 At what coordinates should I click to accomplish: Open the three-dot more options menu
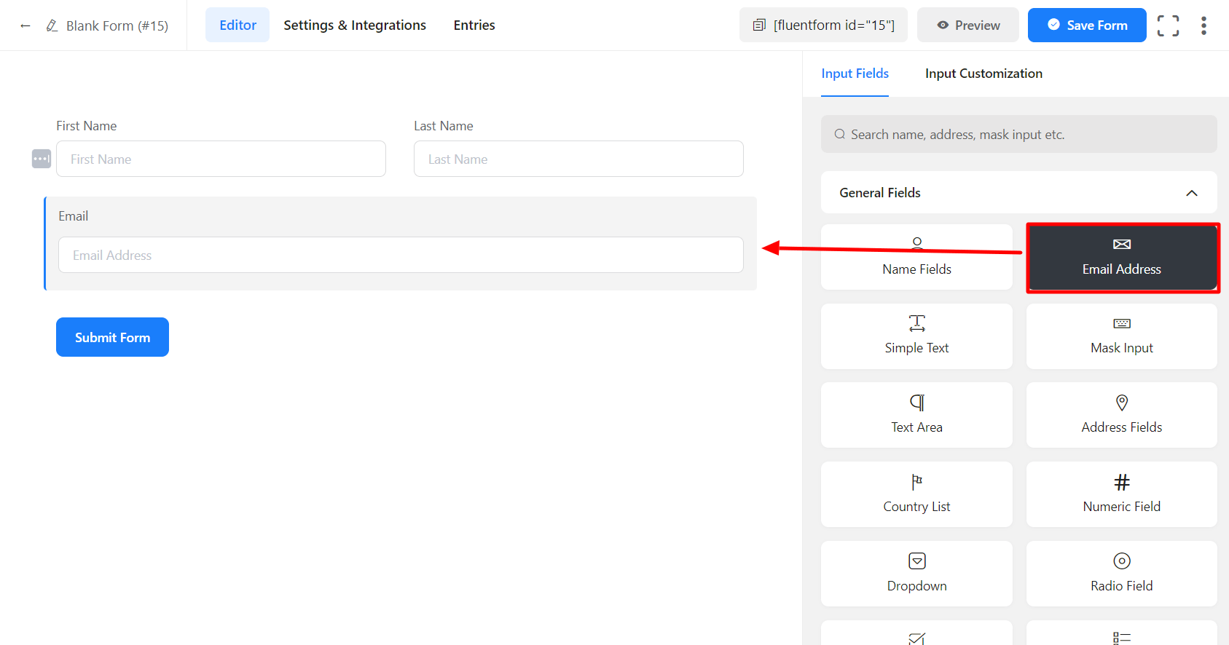[1204, 25]
